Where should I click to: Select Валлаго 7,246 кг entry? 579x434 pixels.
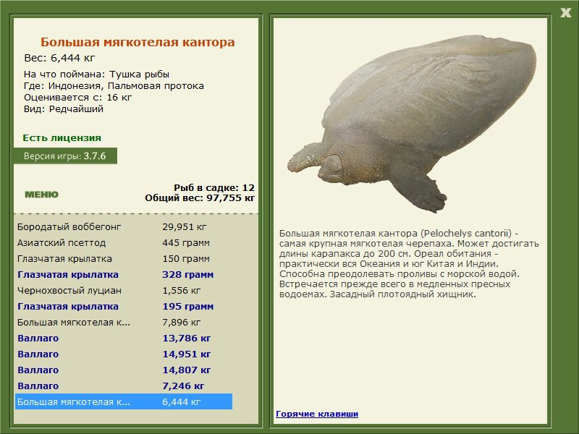click(124, 386)
